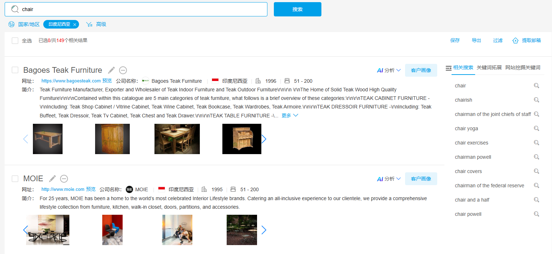Show next images in the MOIE gallery
552x254 pixels.
264,230
